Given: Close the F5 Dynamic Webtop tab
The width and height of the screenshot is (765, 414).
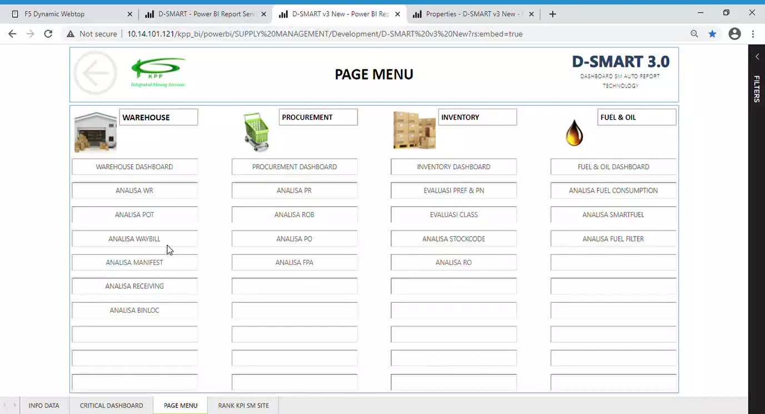Looking at the screenshot, I should (130, 14).
